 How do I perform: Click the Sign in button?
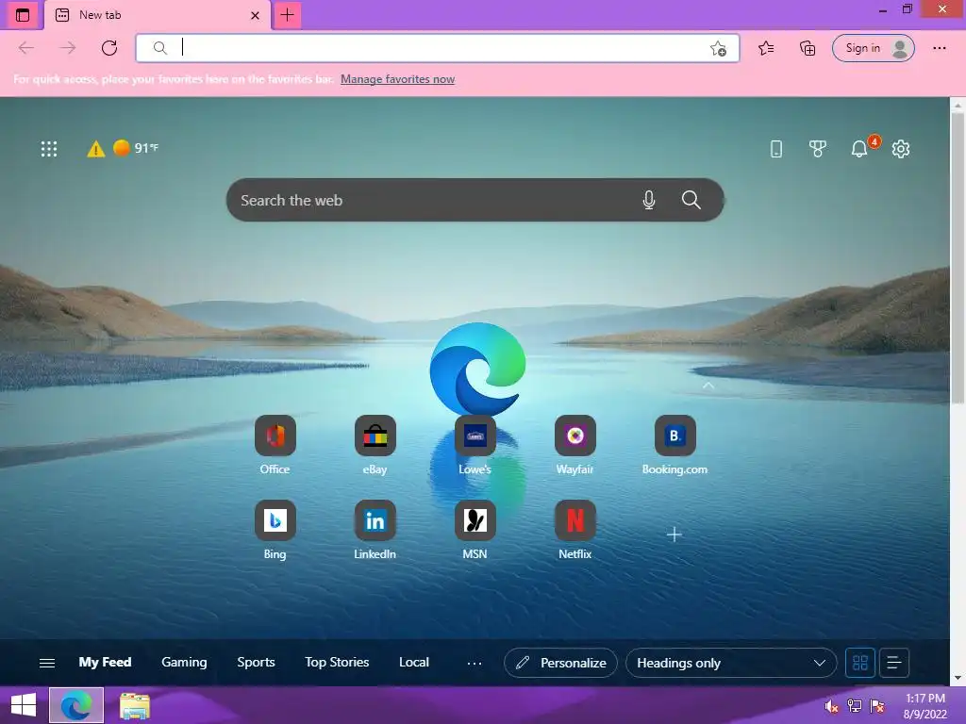[x=873, y=48]
